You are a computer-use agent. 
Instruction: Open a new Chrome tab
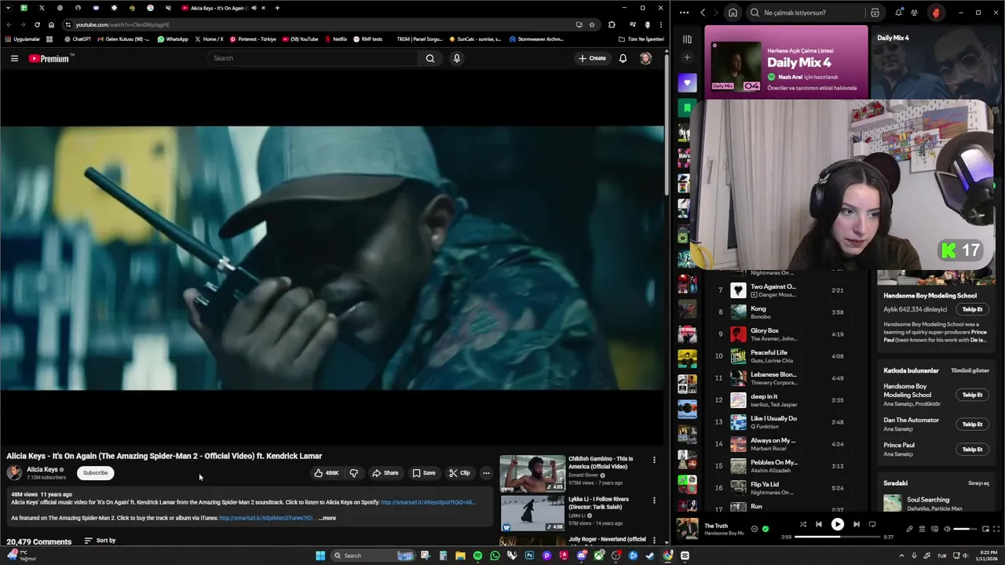(x=277, y=8)
